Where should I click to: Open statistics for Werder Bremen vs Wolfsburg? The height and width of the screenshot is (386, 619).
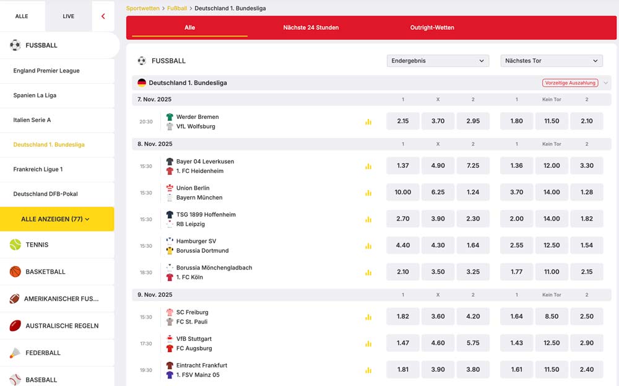tap(368, 121)
